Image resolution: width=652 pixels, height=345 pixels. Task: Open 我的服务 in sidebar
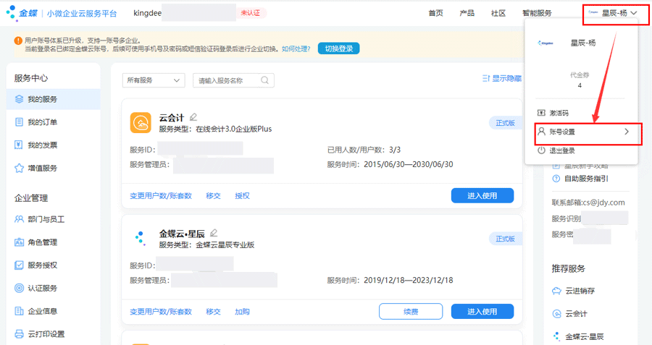53,99
